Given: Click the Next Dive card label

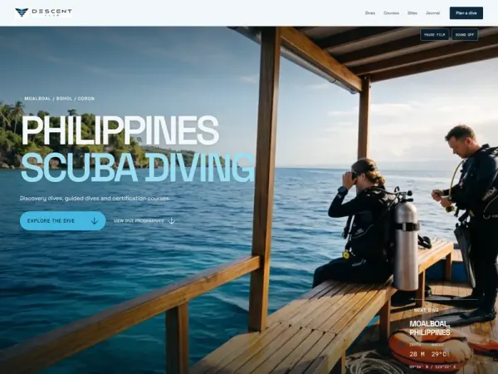Looking at the screenshot, I should pyautogui.click(x=427, y=310).
